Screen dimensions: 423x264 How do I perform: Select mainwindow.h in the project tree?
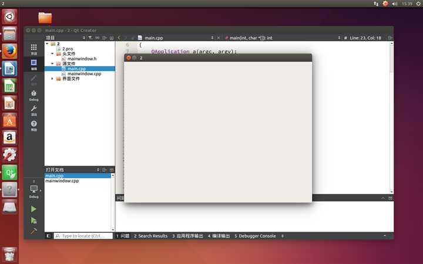click(x=82, y=59)
